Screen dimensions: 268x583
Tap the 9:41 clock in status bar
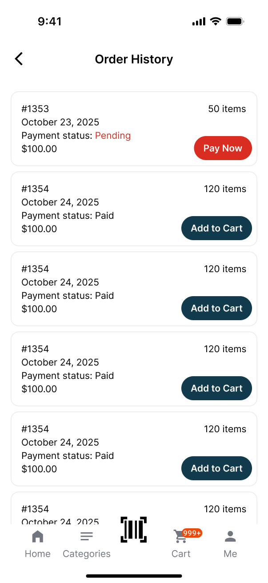point(50,21)
